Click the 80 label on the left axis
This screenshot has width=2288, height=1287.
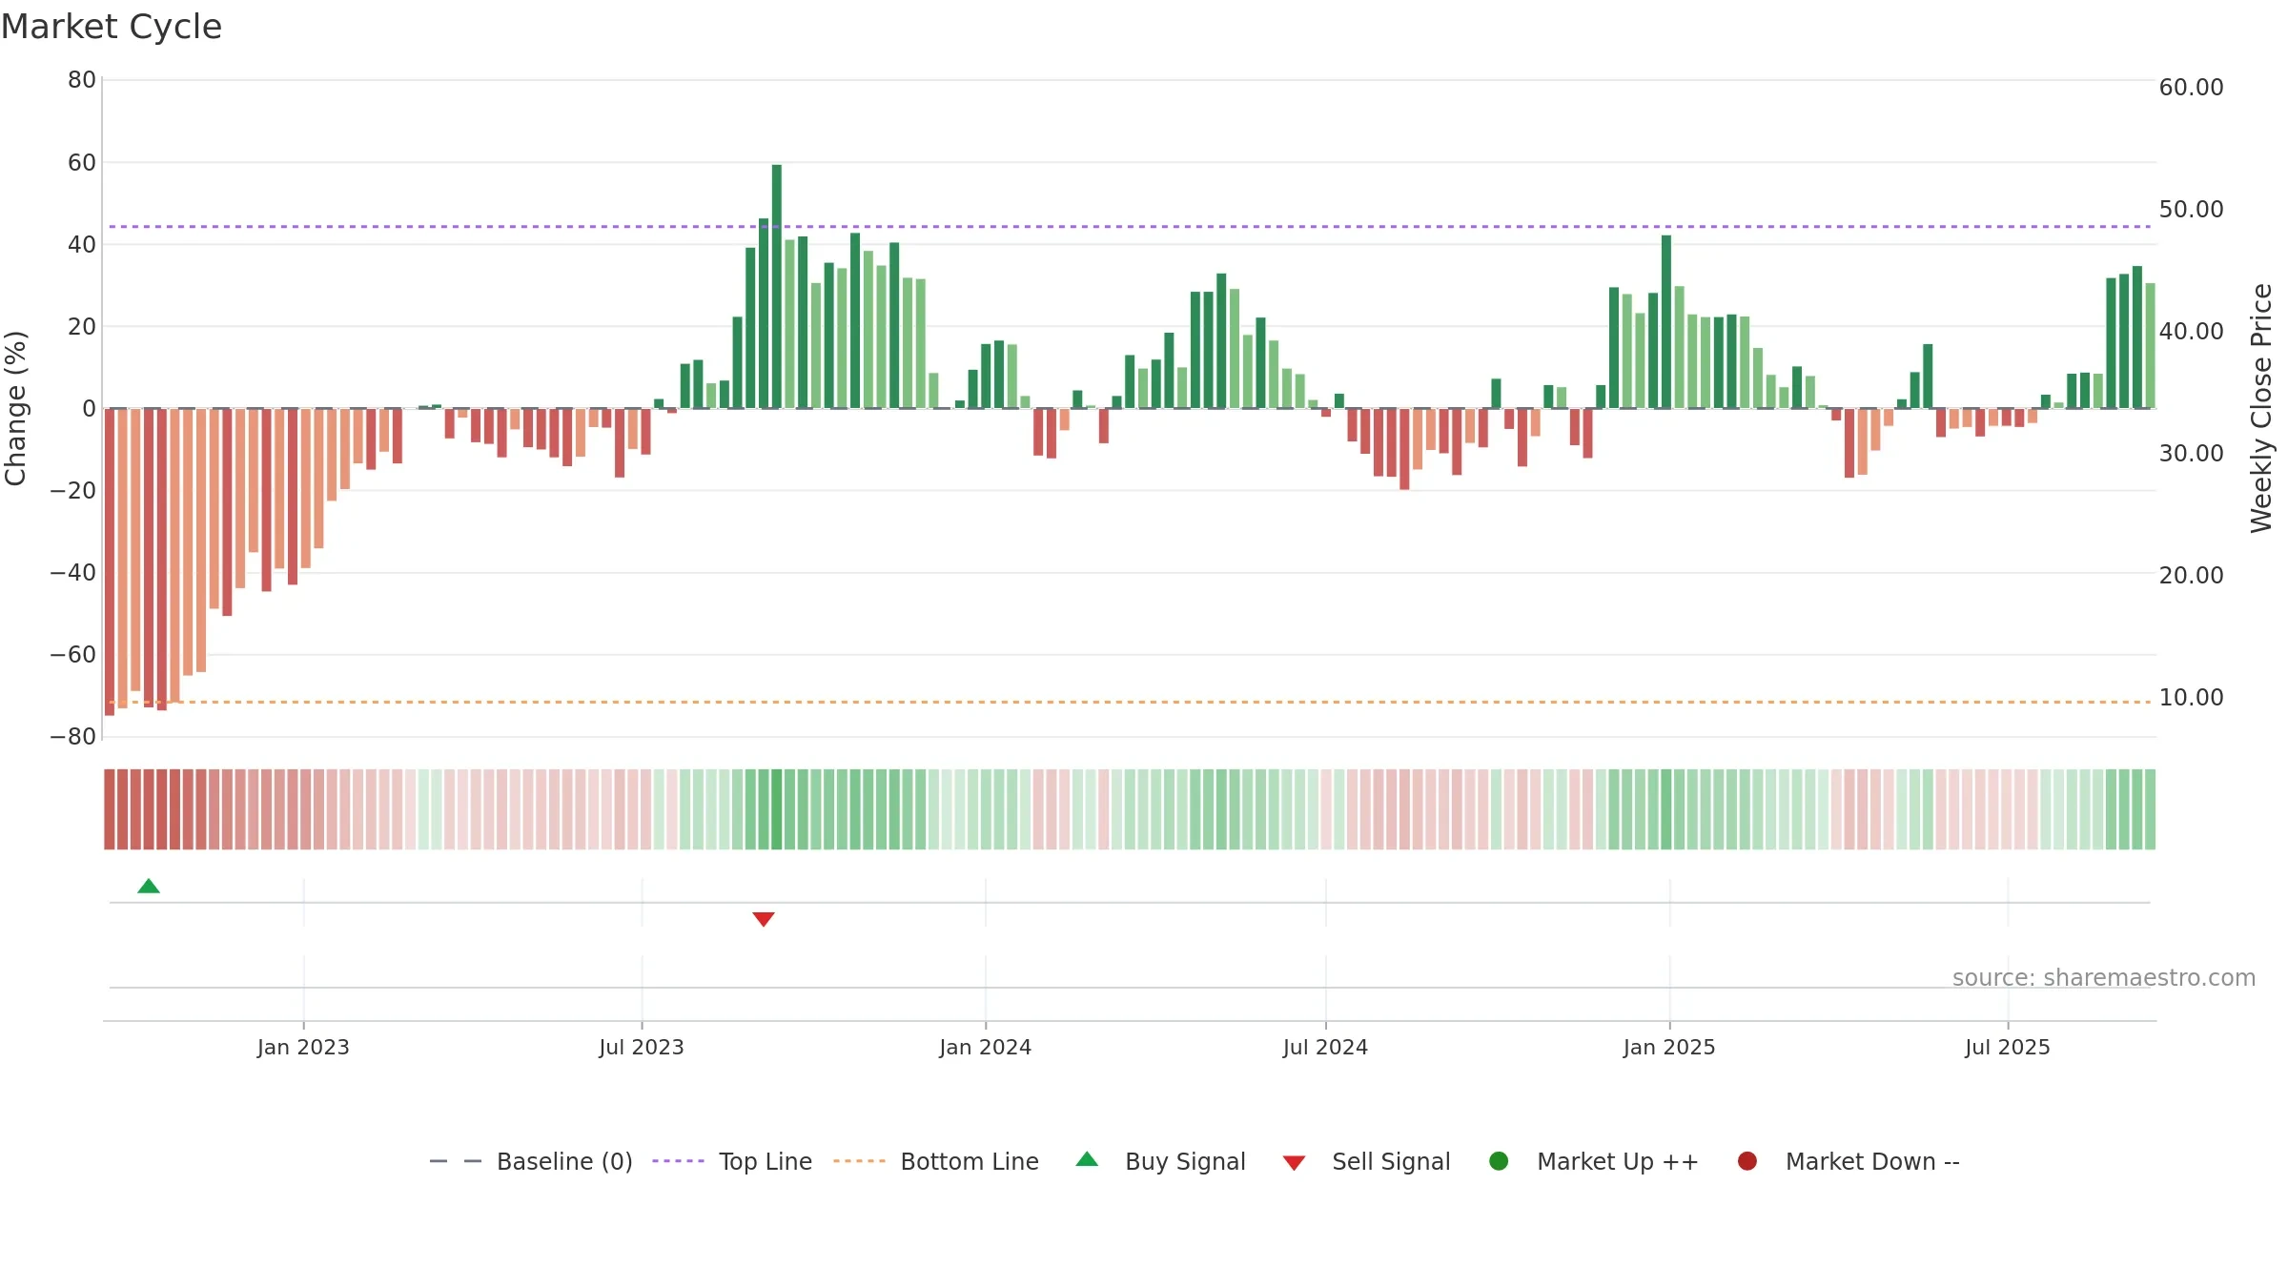pos(82,80)
